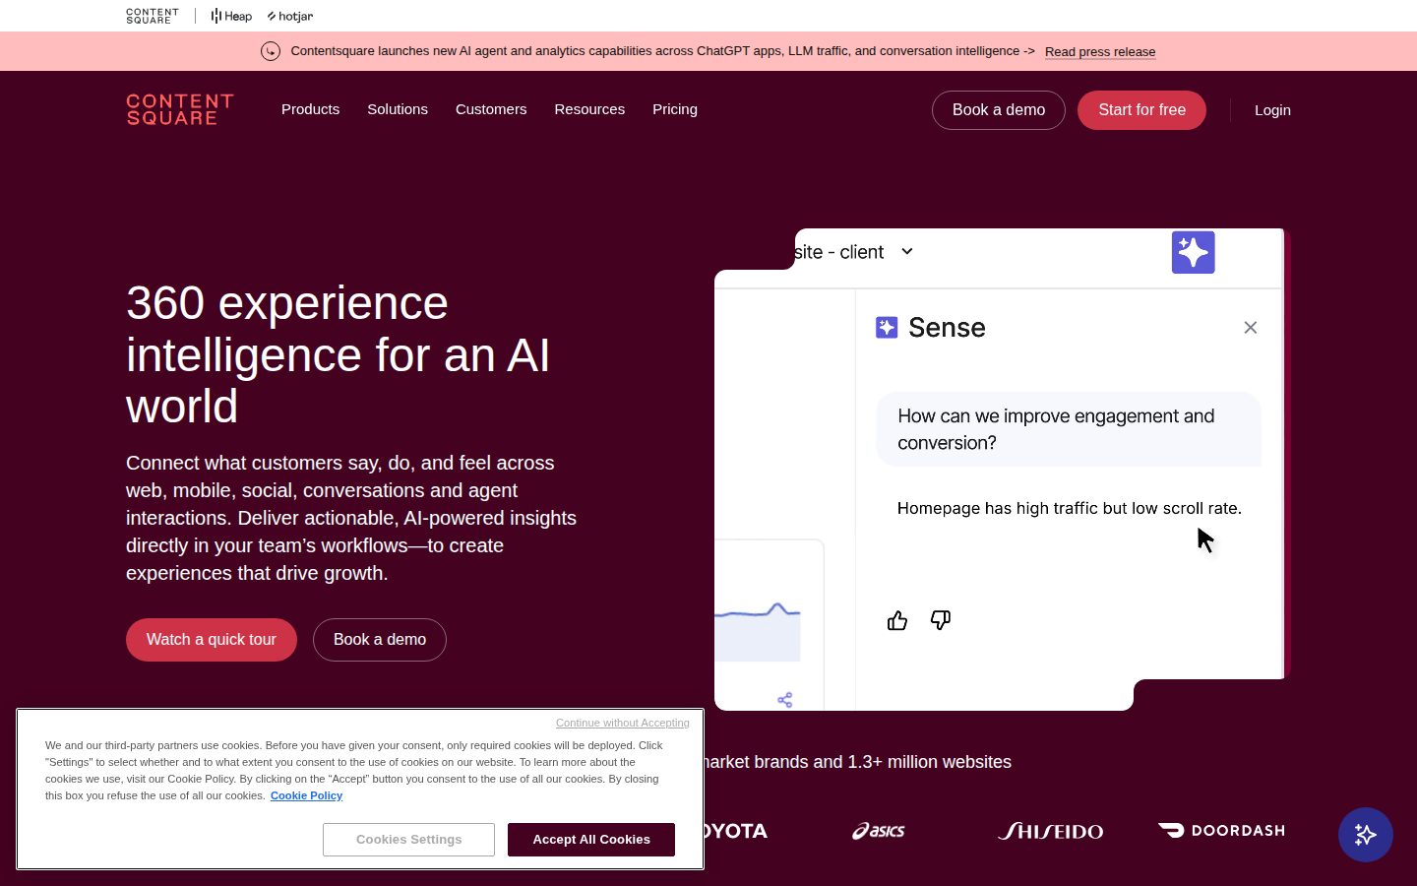Click the Sense sparkle icon beside the heading
This screenshot has width=1417, height=886.
coord(887,328)
